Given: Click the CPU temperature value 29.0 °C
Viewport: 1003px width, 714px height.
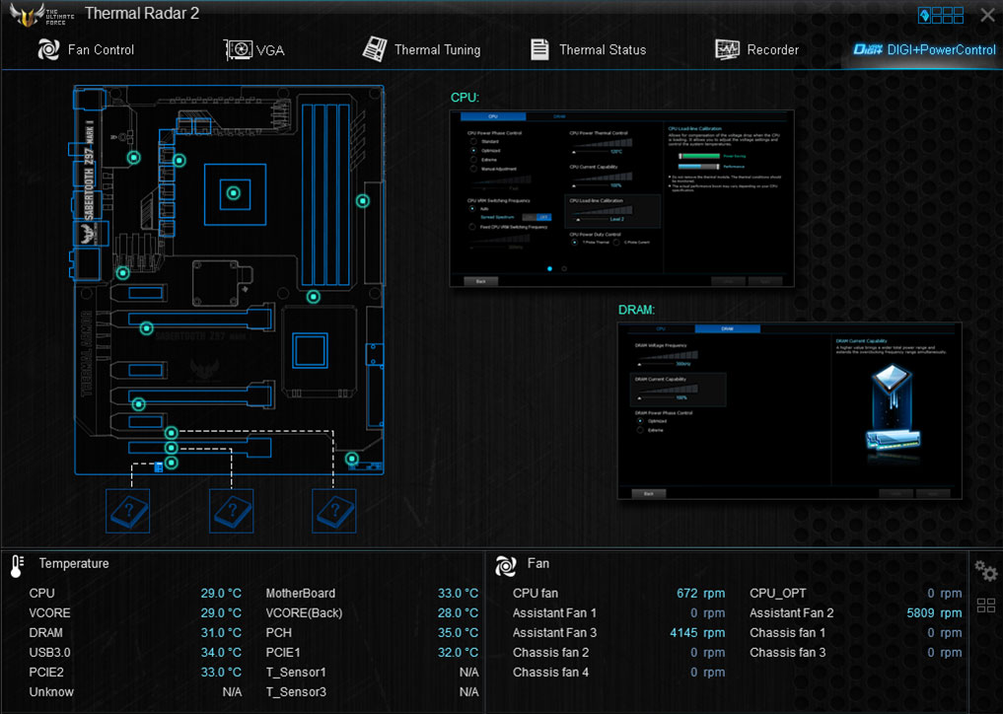Looking at the screenshot, I should tap(221, 593).
